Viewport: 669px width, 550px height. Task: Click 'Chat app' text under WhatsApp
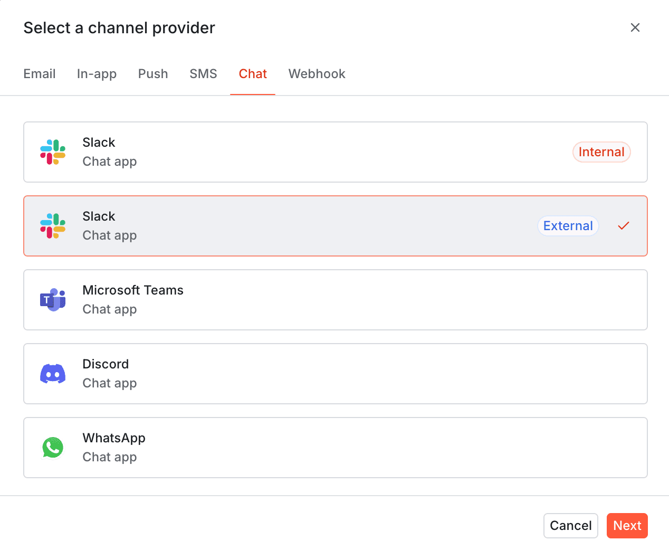click(110, 457)
